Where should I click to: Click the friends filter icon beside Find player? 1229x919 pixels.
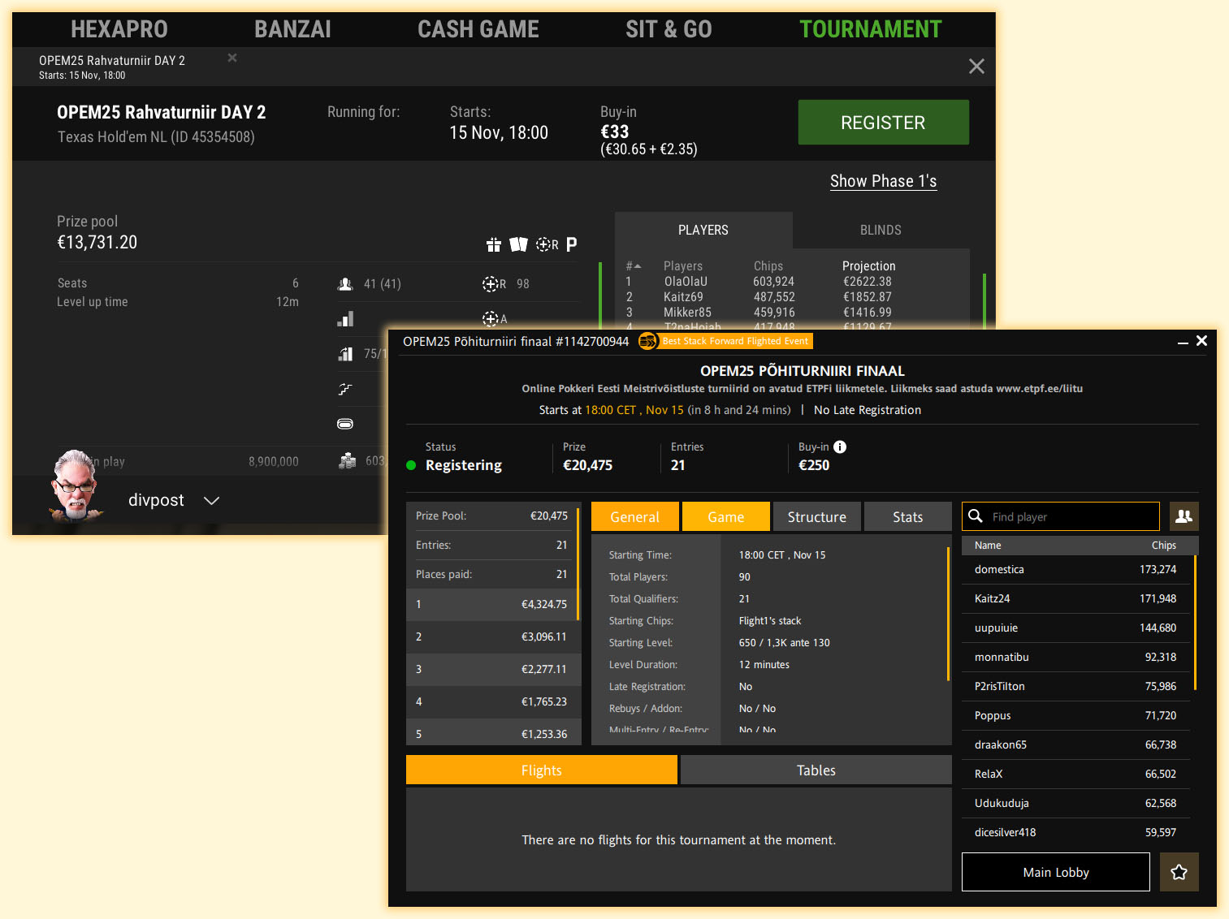point(1184,516)
